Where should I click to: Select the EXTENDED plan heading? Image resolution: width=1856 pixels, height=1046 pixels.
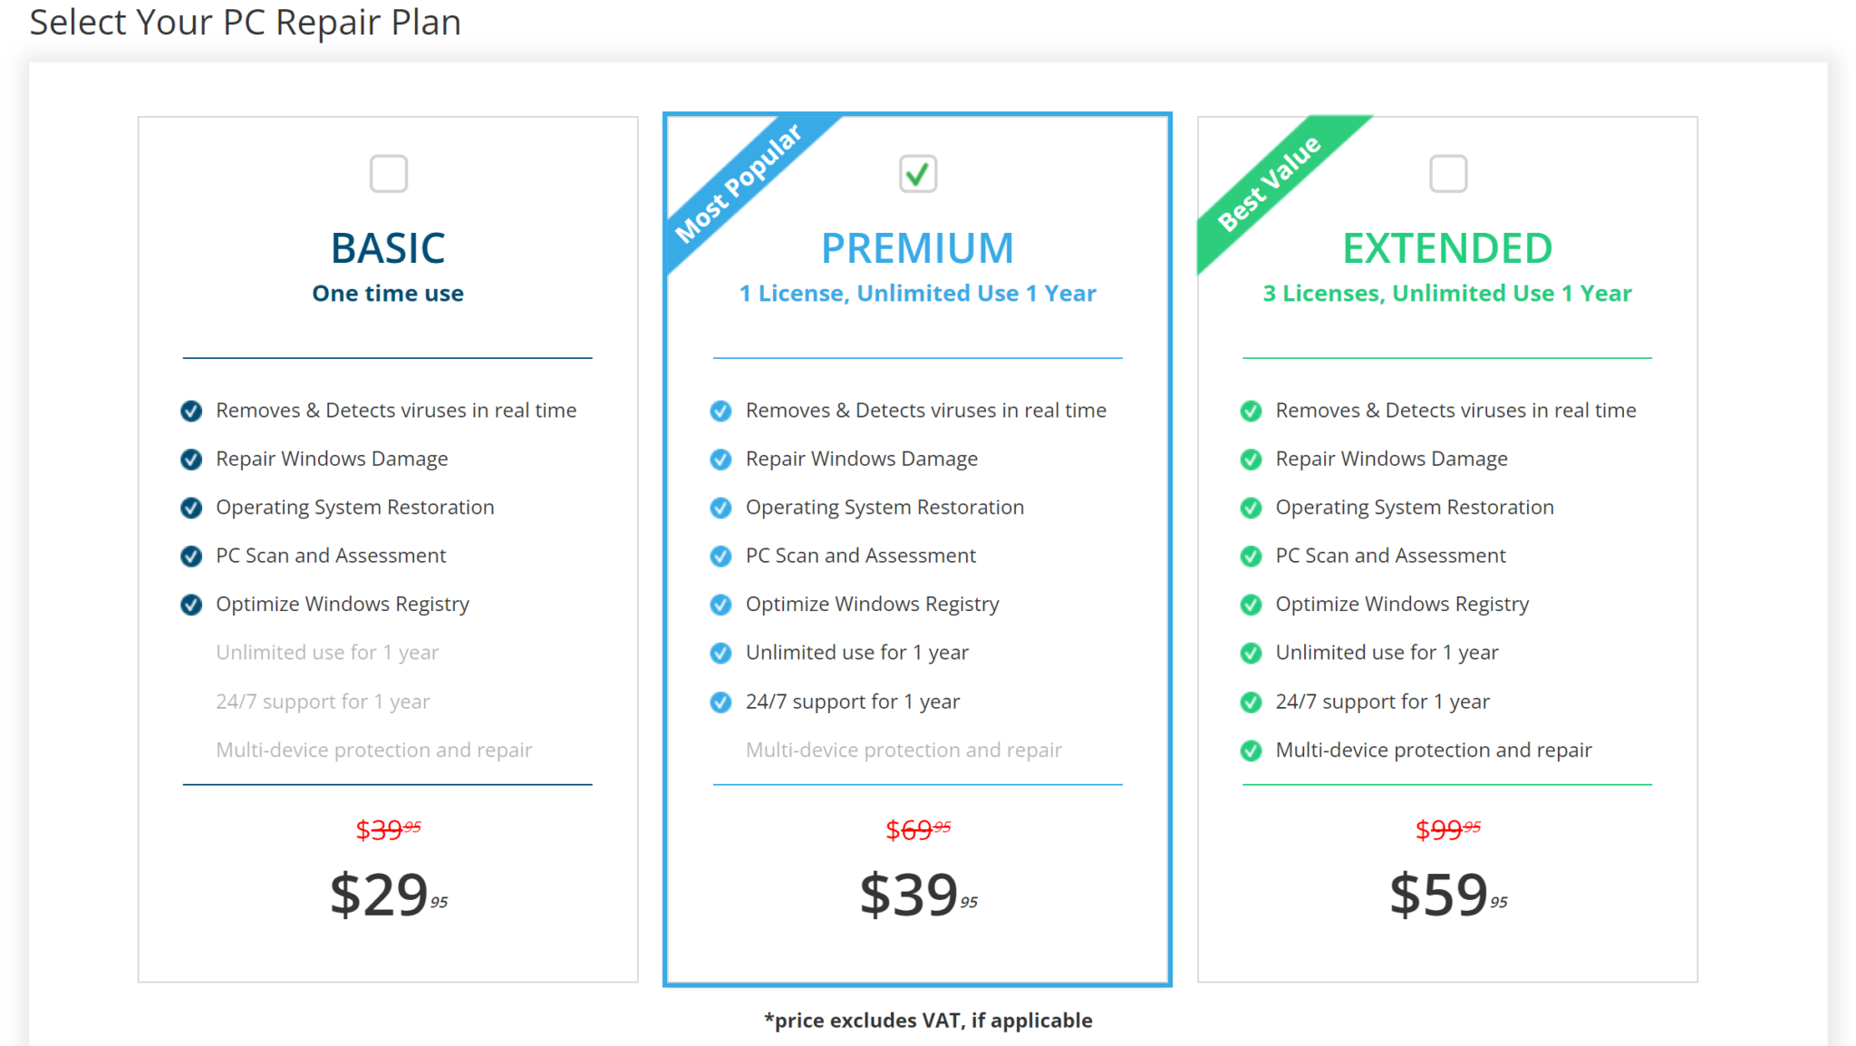point(1447,248)
